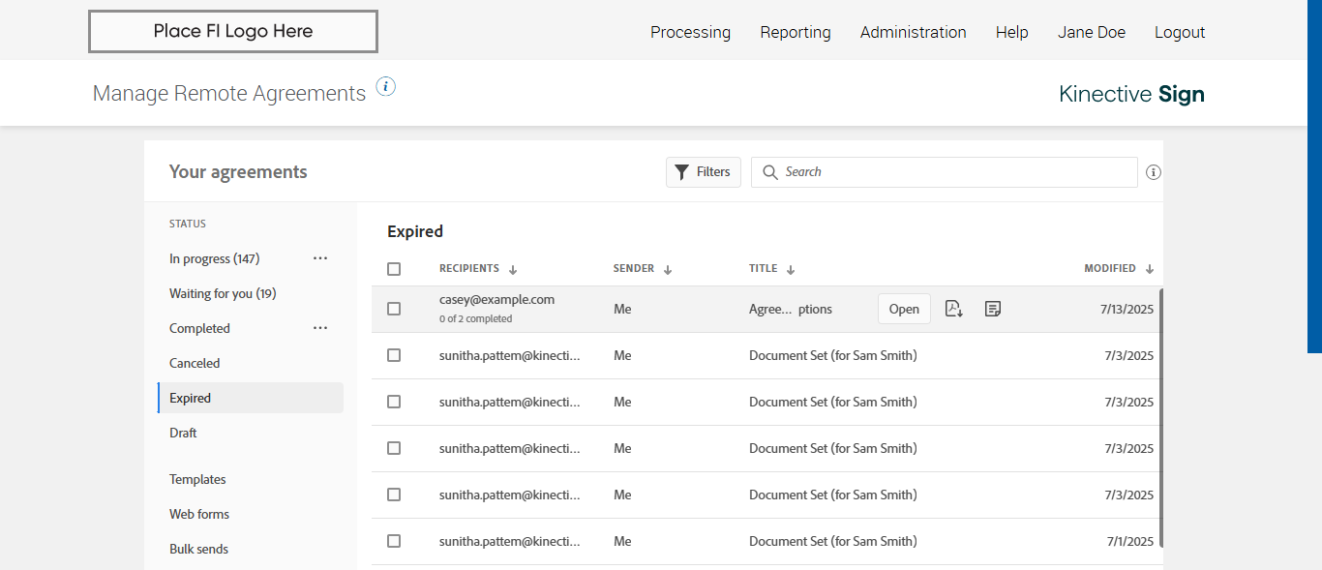Log out using the Logout link
The image size is (1322, 570).
[1180, 32]
